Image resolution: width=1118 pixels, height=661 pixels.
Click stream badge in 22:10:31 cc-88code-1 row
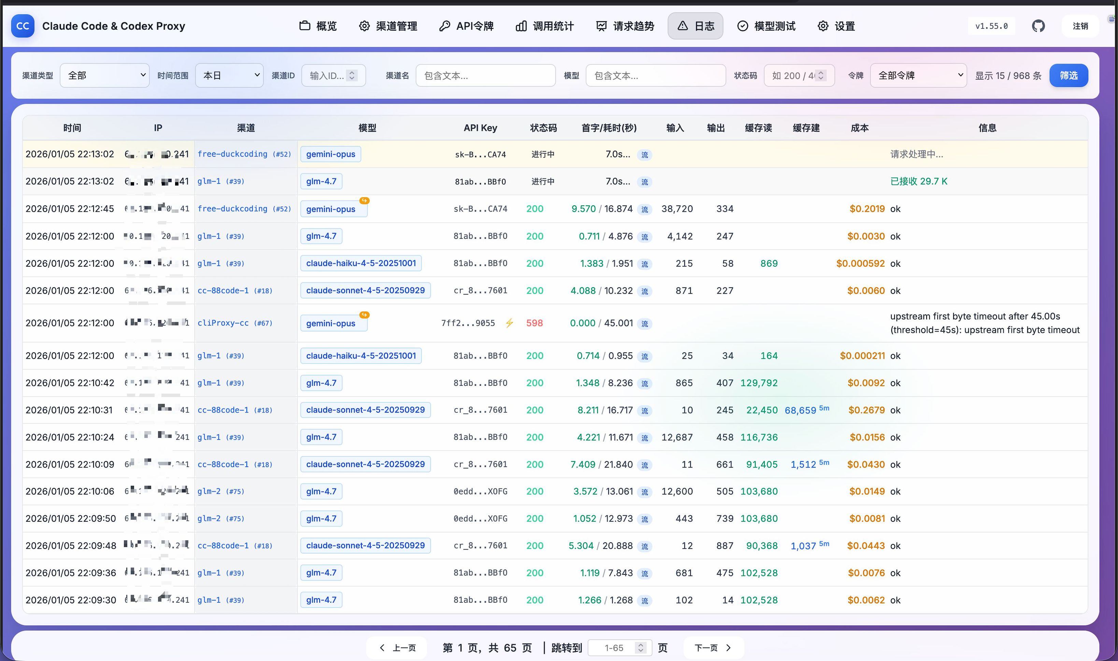645,411
